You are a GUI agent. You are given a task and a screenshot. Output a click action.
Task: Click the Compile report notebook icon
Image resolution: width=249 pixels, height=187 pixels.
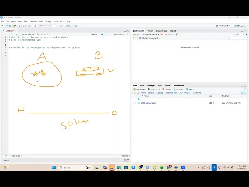[48, 34]
